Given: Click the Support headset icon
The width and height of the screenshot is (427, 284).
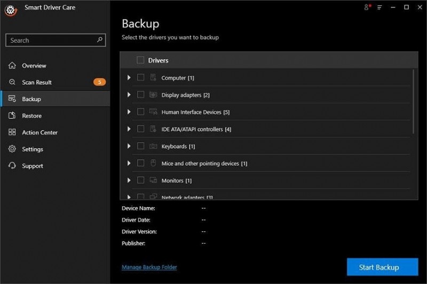Looking at the screenshot, I should [12, 166].
